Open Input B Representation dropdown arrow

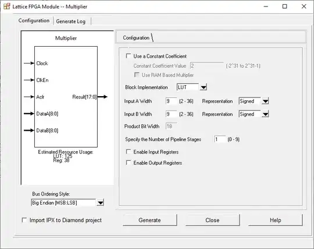[x=265, y=114]
